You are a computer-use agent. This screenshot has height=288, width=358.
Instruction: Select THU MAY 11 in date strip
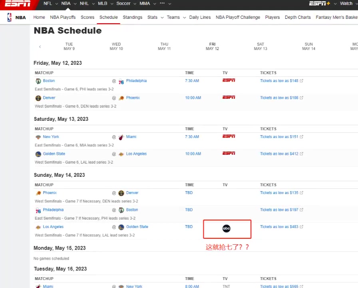[164, 46]
